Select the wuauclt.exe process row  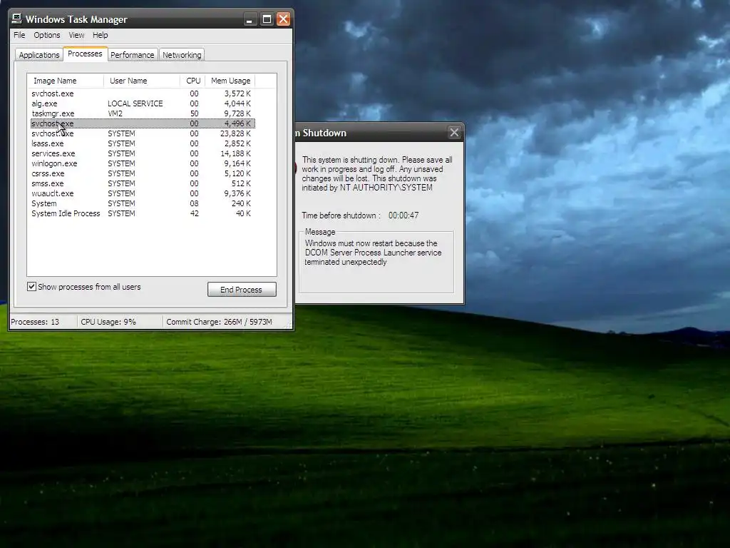pos(143,193)
